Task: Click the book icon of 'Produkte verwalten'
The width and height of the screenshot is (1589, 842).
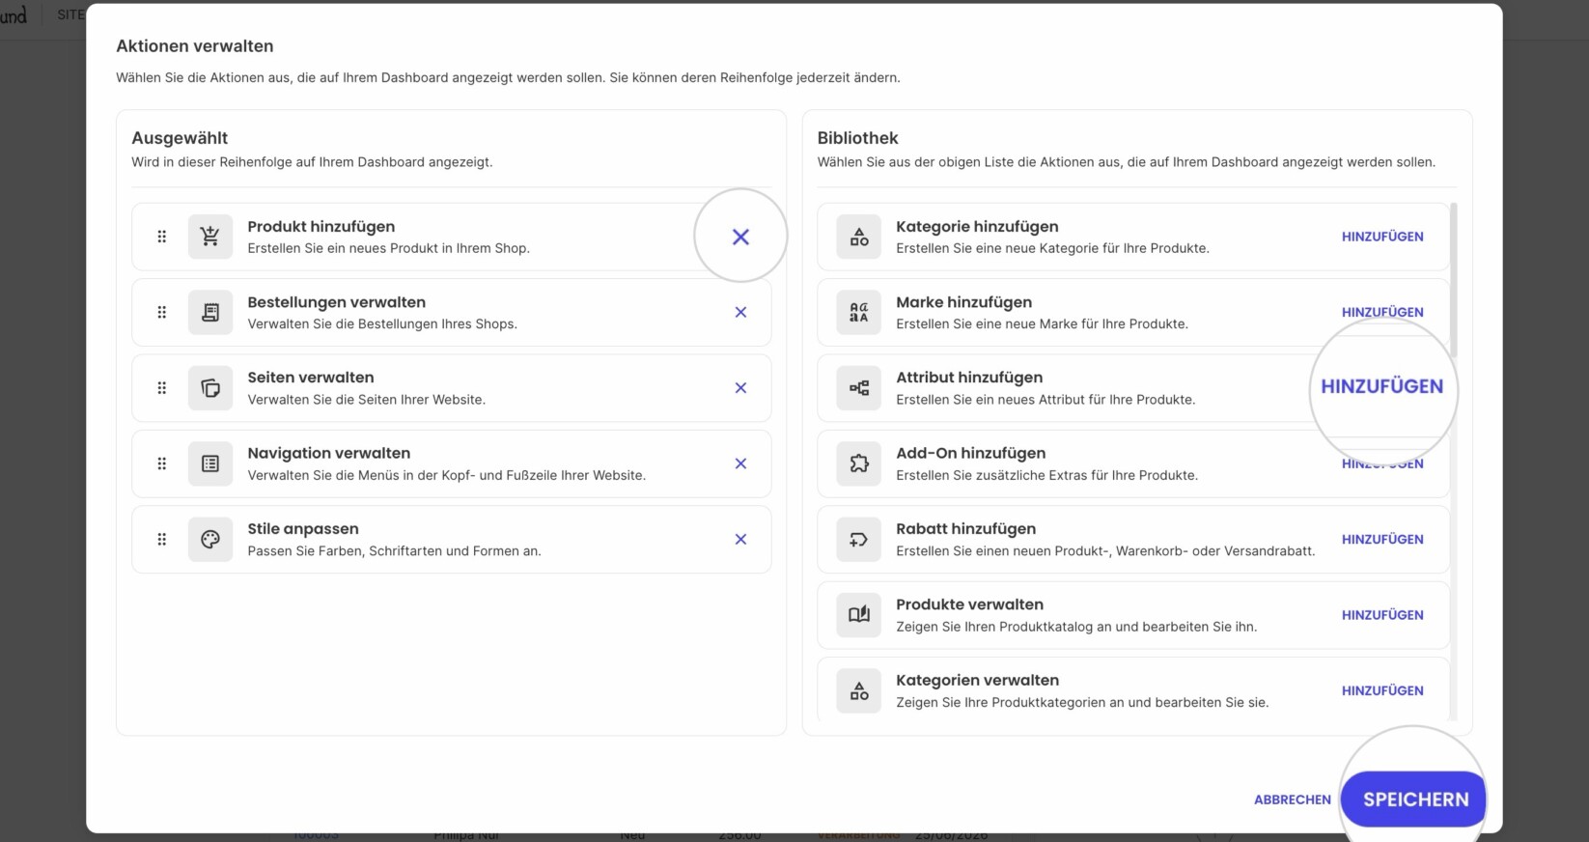Action: tap(859, 615)
